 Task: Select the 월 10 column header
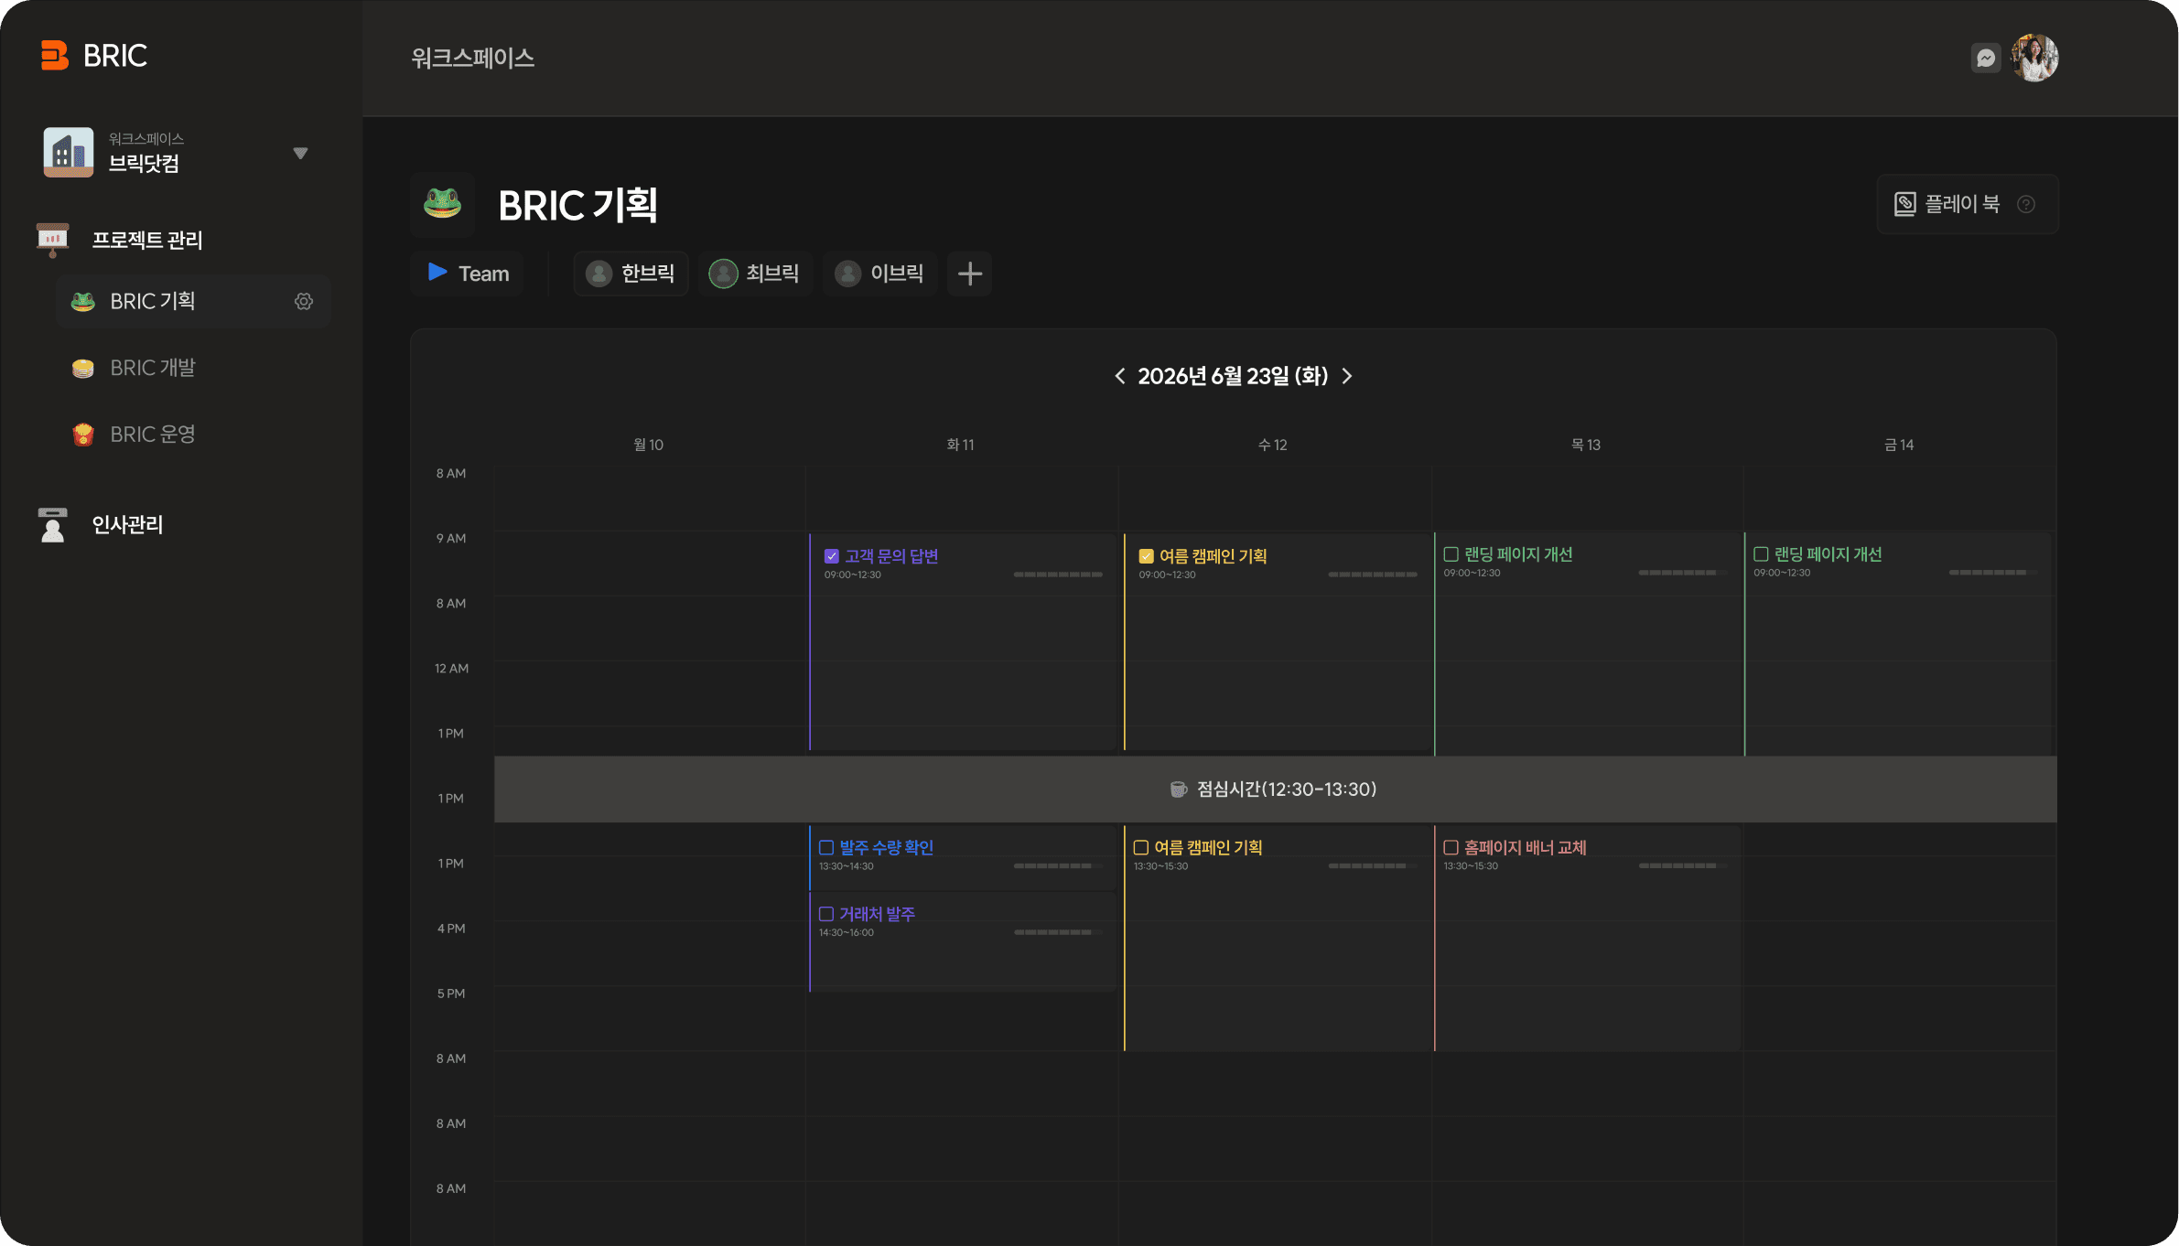point(649,445)
